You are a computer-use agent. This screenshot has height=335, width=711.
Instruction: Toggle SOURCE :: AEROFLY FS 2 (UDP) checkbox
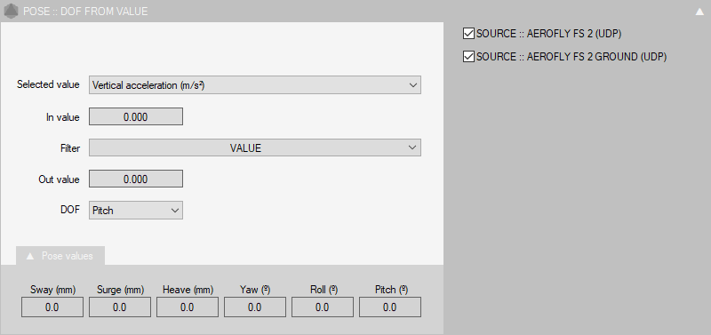tap(468, 34)
